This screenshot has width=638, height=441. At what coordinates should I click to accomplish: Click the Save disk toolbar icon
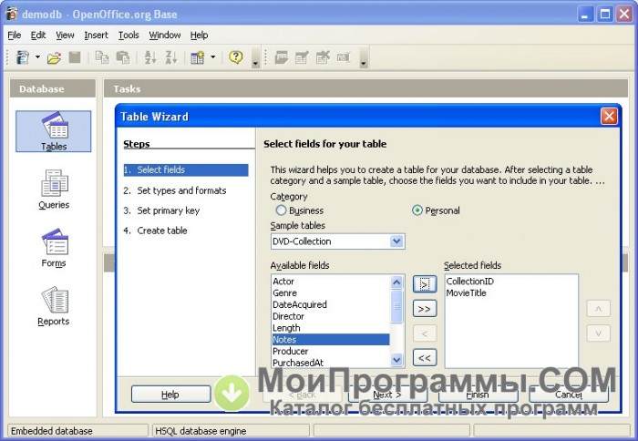75,57
